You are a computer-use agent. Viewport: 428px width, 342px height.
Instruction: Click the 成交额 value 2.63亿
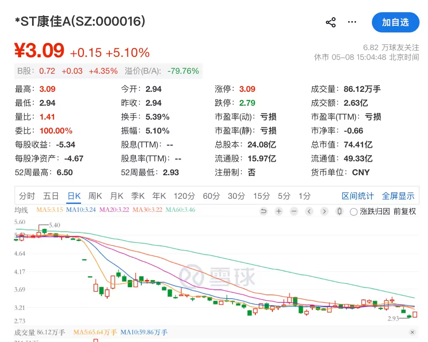356,103
